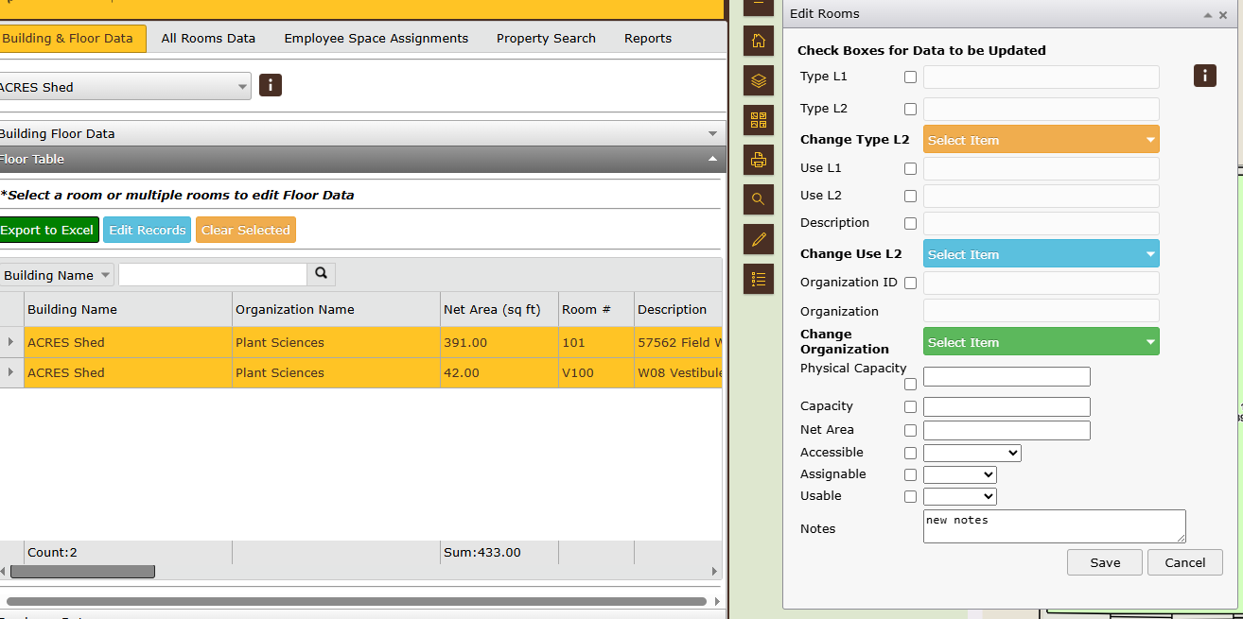
Task: Switch to the All Rooms Data tab
Action: (x=208, y=38)
